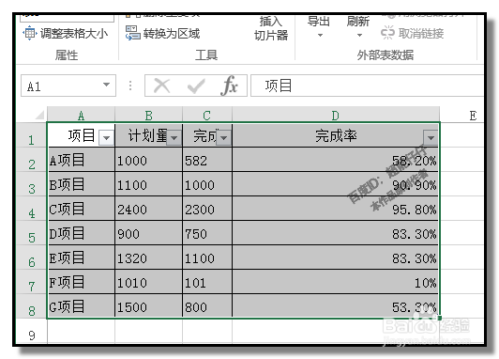
Task: Select row 5 header
Action: point(31,233)
